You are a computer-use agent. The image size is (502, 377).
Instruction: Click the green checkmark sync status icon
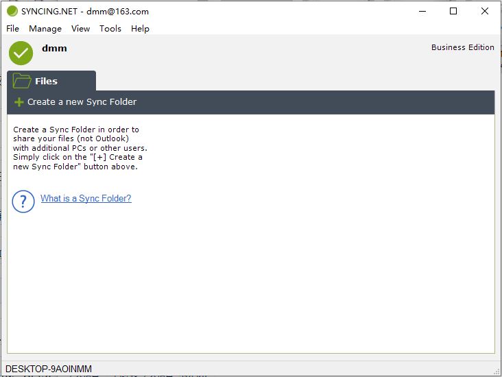pyautogui.click(x=21, y=53)
